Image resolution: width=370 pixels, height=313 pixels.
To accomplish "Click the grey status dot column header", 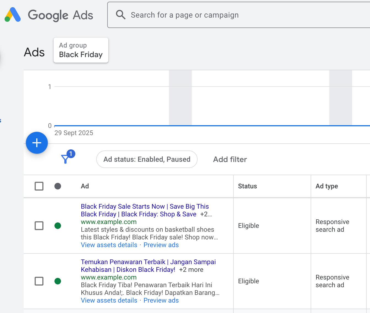I will [58, 186].
